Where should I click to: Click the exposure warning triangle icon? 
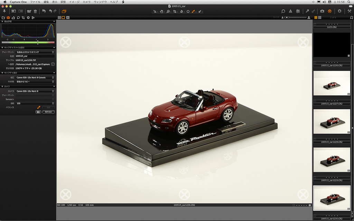point(290,11)
